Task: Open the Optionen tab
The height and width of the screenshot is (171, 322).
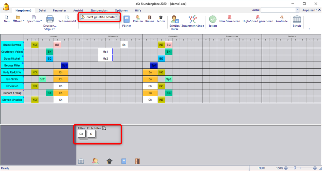Action: pos(121,10)
